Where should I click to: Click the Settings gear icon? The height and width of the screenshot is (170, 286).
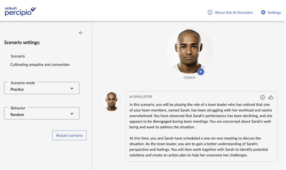pyautogui.click(x=263, y=12)
